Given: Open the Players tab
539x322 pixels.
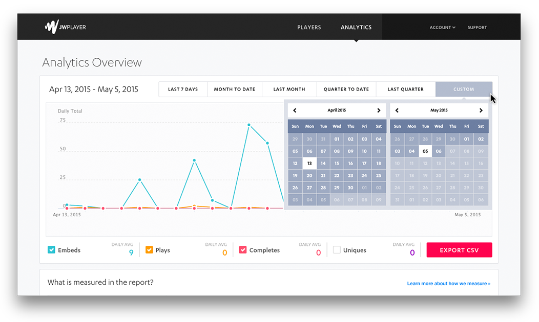Looking at the screenshot, I should pos(309,27).
